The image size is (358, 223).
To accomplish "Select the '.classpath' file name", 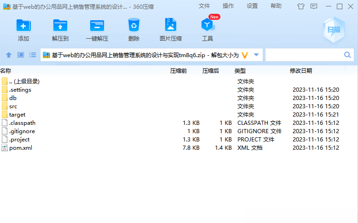I will pos(22,123).
